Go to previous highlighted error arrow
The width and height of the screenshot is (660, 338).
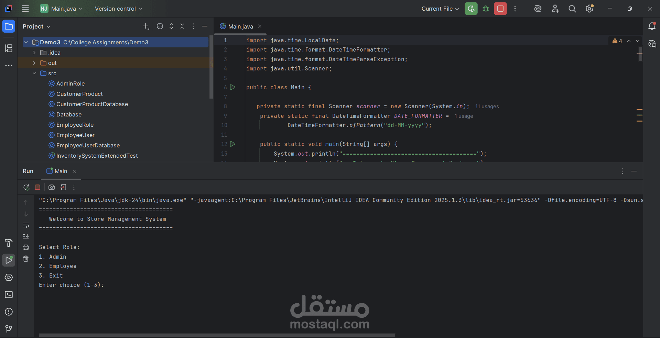click(629, 41)
